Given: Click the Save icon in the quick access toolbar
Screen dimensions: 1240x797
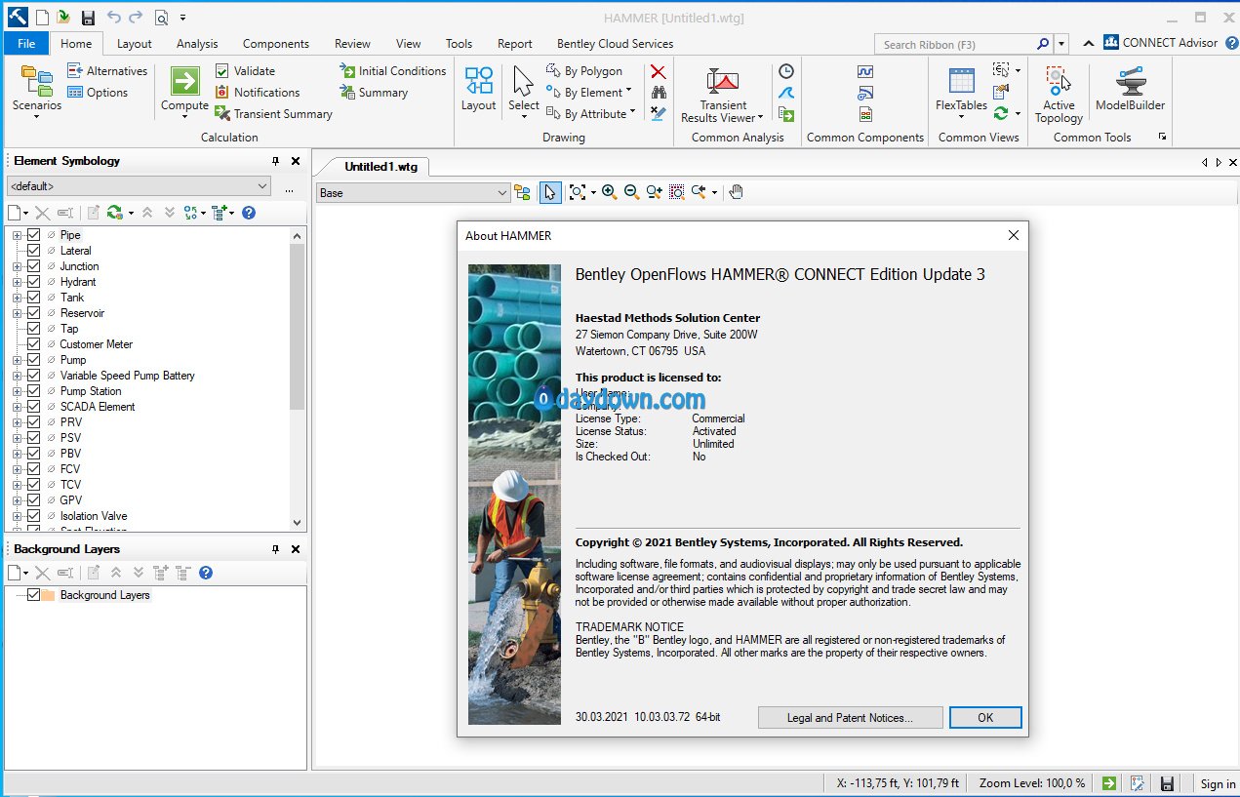Looking at the screenshot, I should [x=88, y=18].
